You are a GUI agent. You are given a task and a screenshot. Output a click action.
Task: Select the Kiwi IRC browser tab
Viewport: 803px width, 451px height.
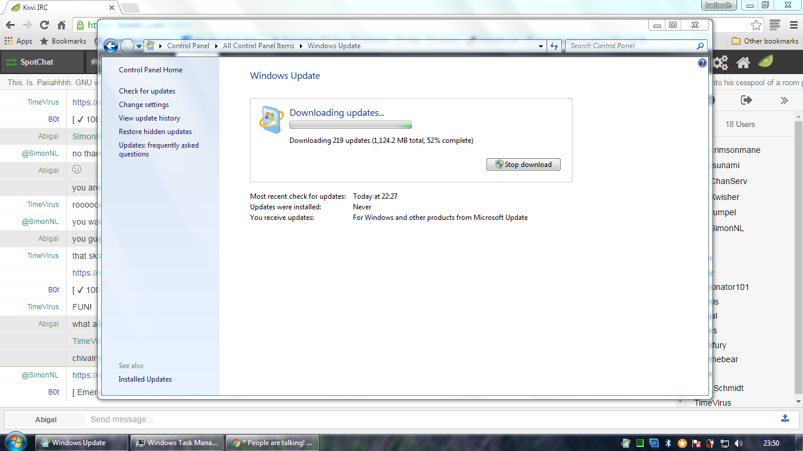tap(61, 8)
